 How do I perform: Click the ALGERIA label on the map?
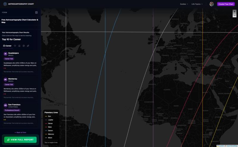pyautogui.click(x=167, y=90)
